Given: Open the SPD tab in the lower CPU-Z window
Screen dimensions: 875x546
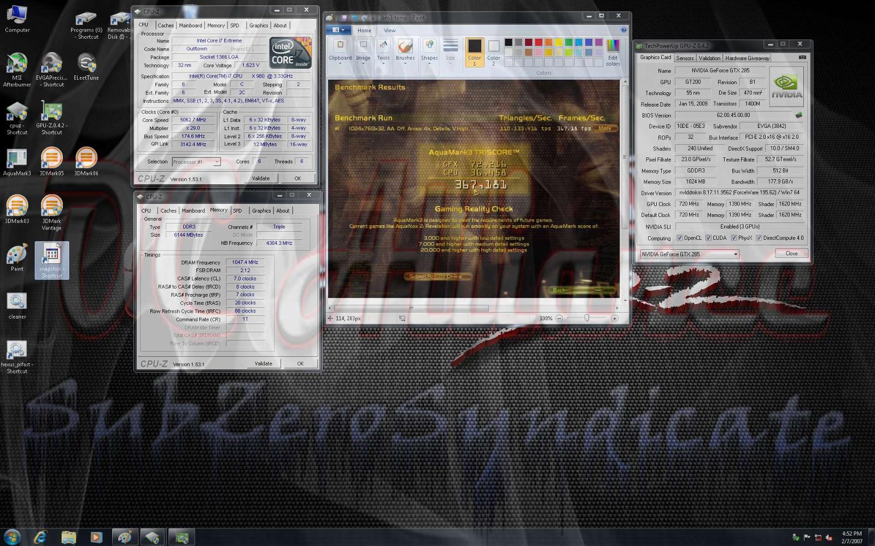Looking at the screenshot, I should click(x=237, y=210).
